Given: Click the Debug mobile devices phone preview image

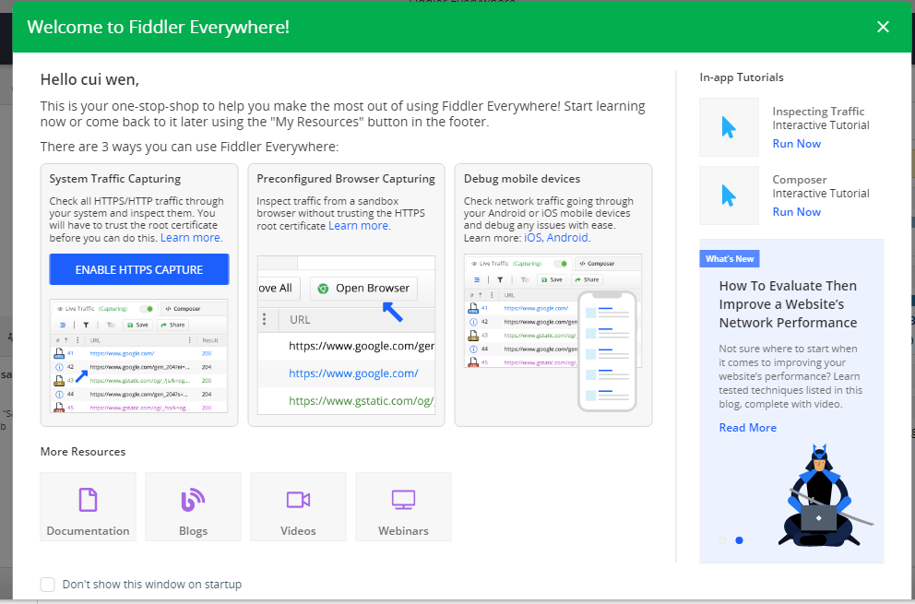Looking at the screenshot, I should (553, 333).
